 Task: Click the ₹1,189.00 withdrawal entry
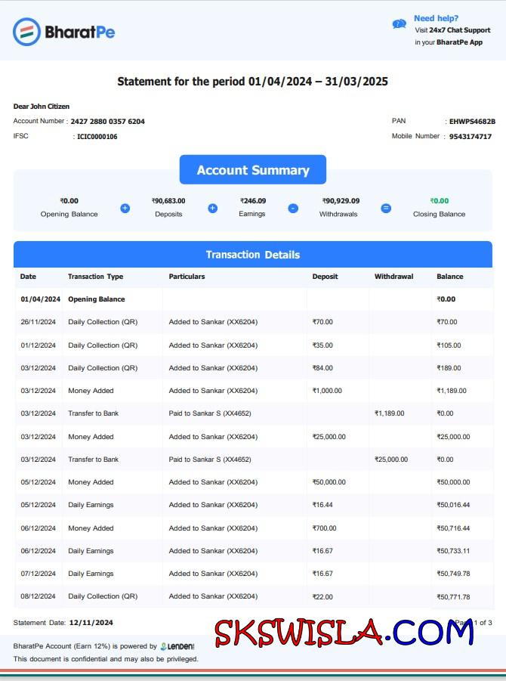(x=389, y=413)
